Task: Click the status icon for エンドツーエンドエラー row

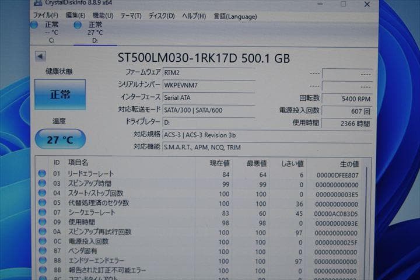Action: [x=43, y=260]
